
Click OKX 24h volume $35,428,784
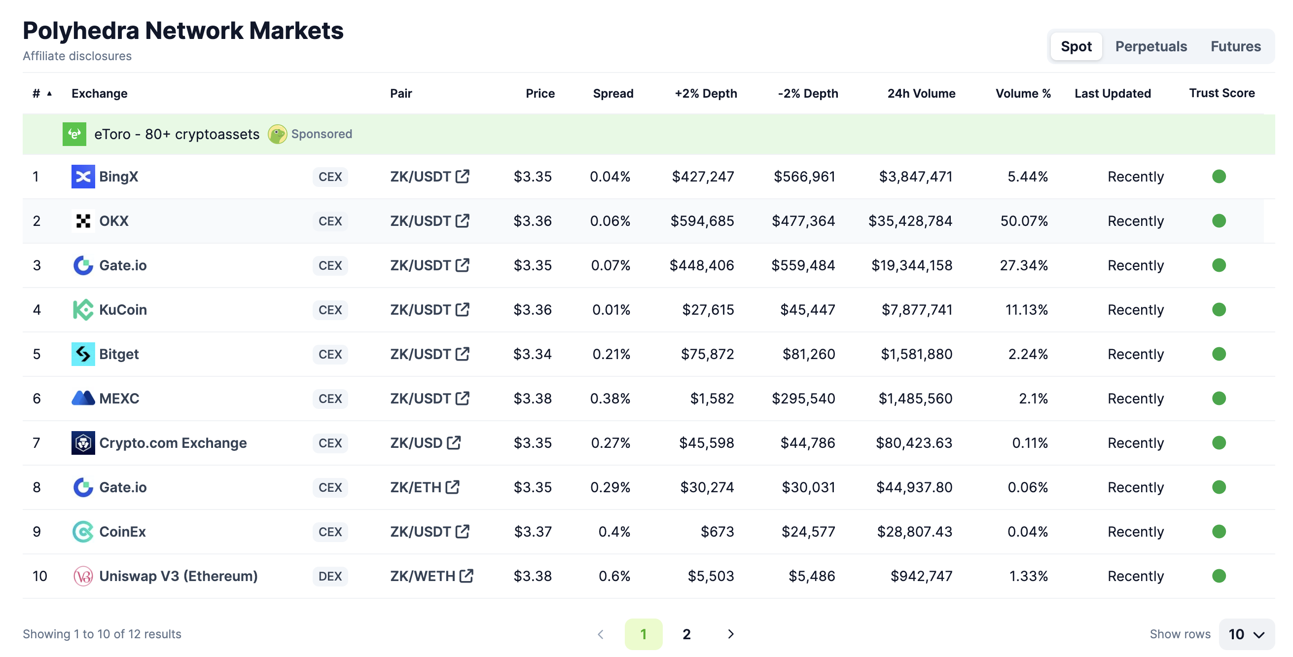tap(910, 221)
